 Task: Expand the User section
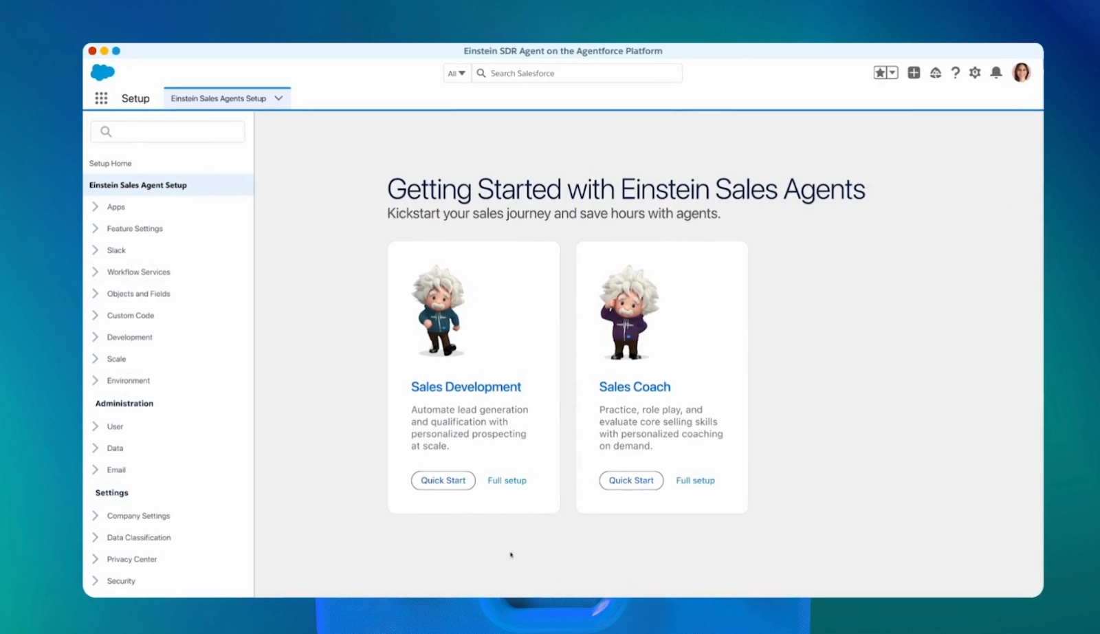point(96,426)
